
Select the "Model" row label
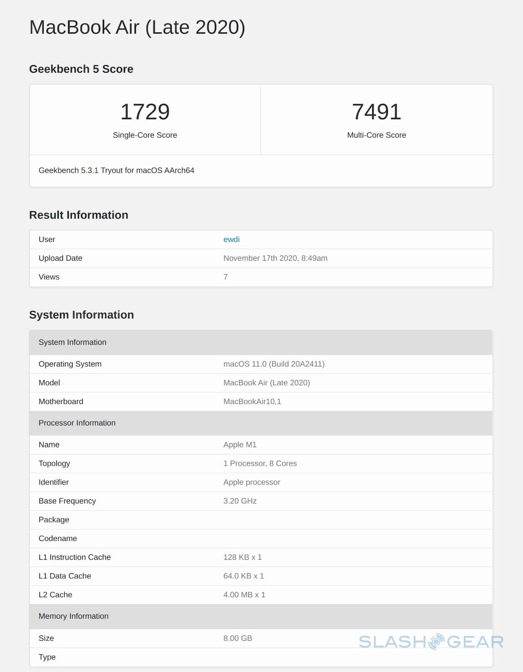50,383
